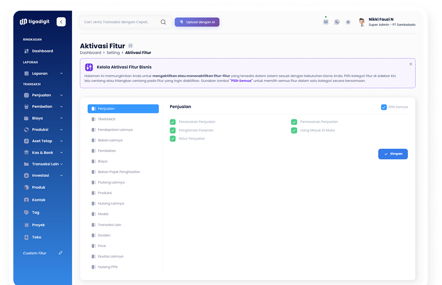The width and height of the screenshot is (442, 285).
Task: Enable the Pilih Semua checkbox
Action: point(384,107)
